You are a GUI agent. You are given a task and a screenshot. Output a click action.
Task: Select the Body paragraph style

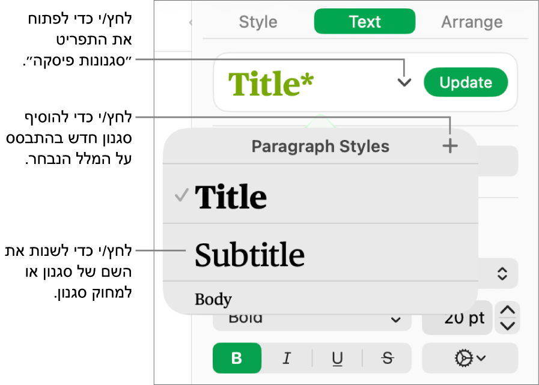pyautogui.click(x=213, y=299)
